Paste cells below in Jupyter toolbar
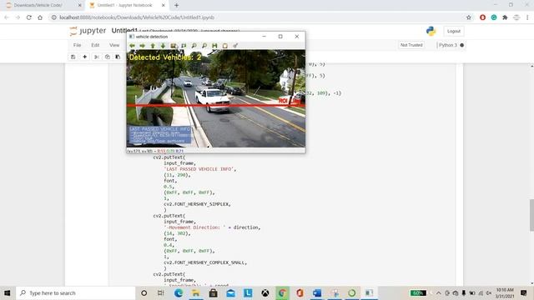The width and height of the screenshot is (534, 300). (x=118, y=57)
